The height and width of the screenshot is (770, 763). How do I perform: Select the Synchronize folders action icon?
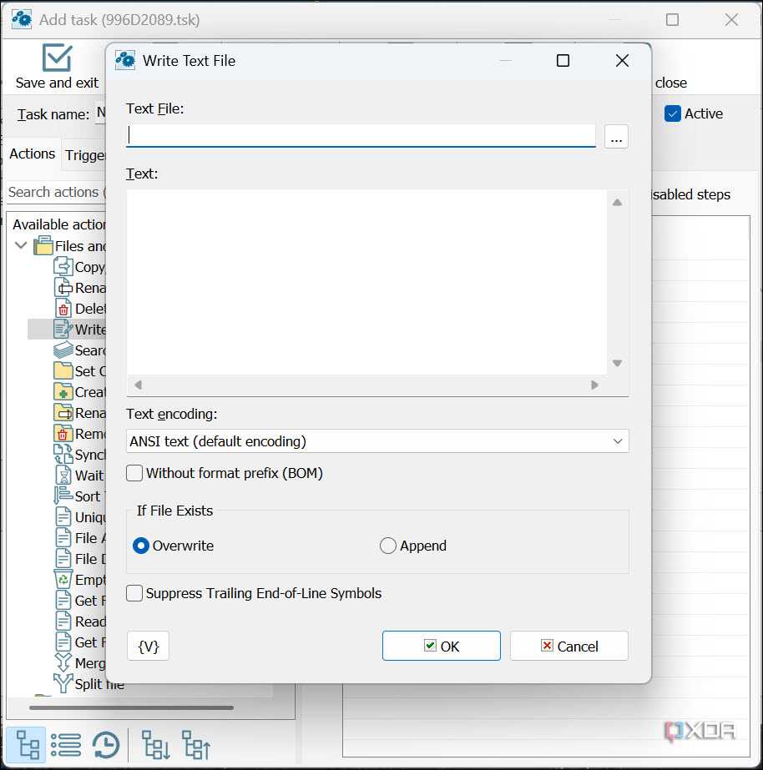[63, 454]
